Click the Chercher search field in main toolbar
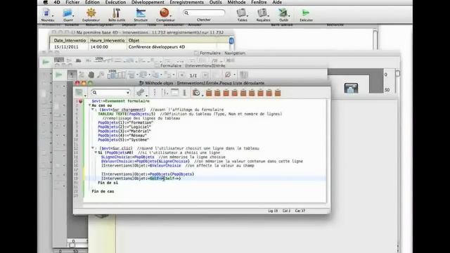The width and height of the screenshot is (450, 253). [204, 13]
